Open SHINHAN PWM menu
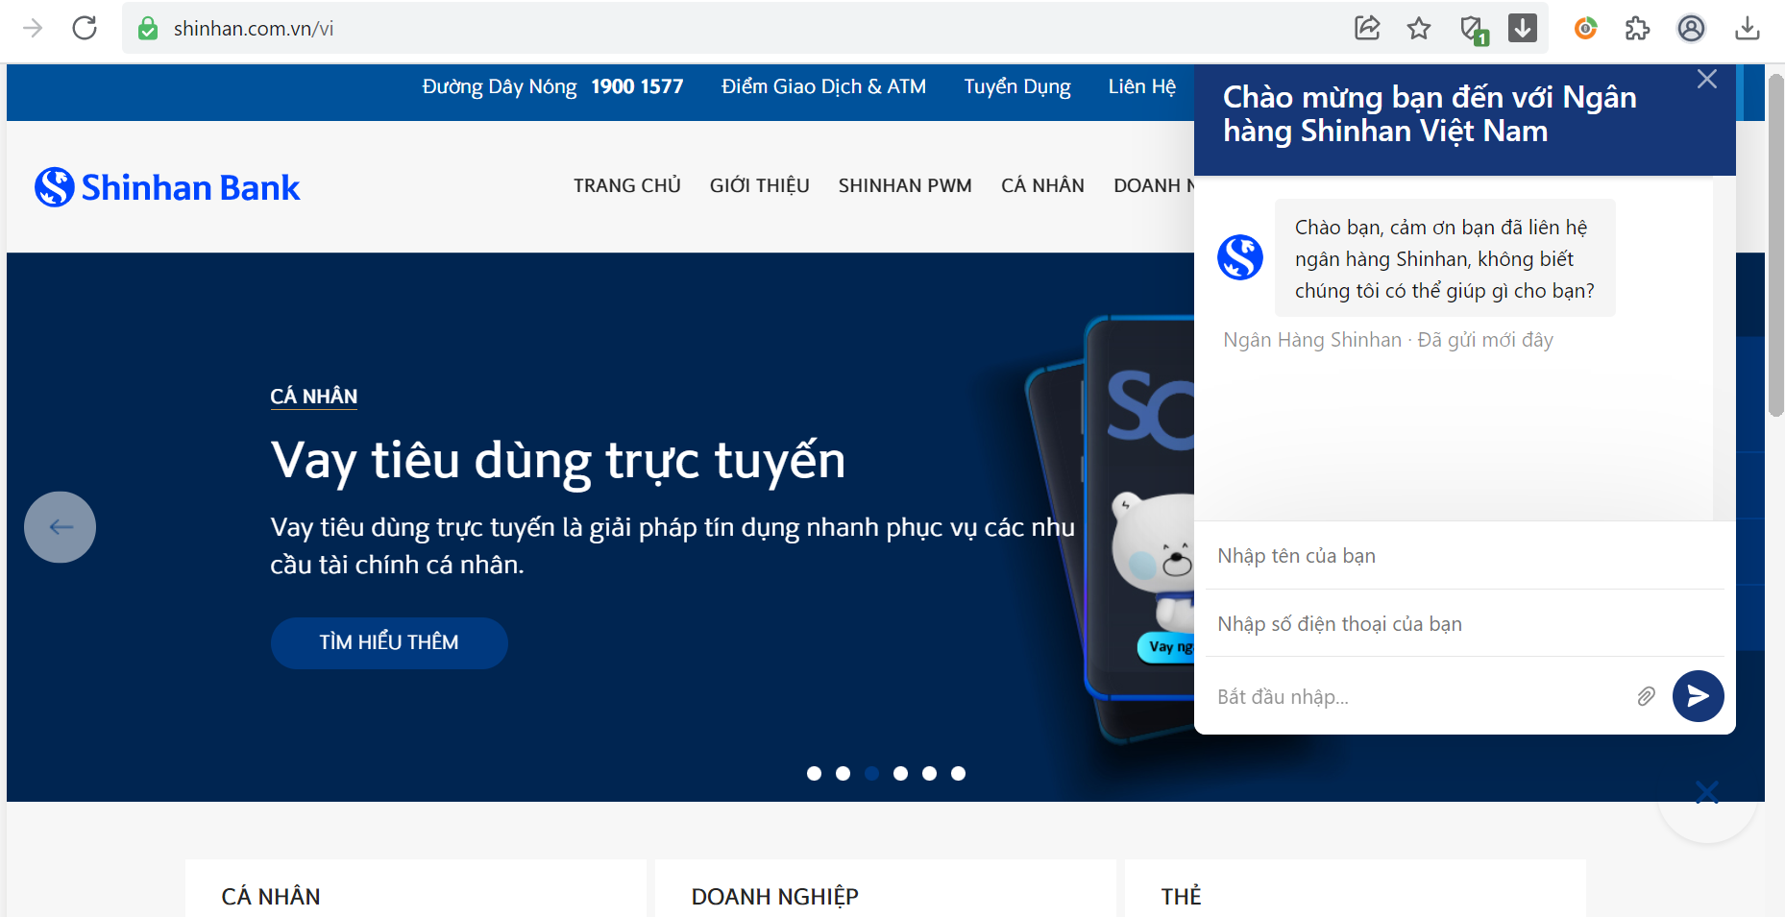The height and width of the screenshot is (917, 1785). click(905, 185)
